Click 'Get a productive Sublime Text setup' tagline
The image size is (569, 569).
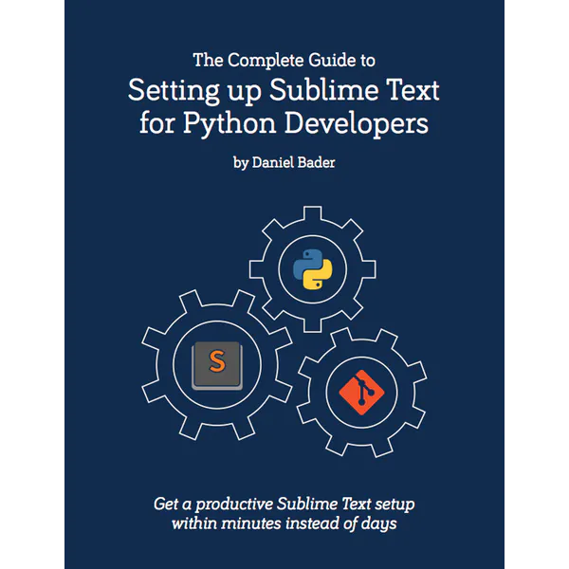[x=284, y=505]
